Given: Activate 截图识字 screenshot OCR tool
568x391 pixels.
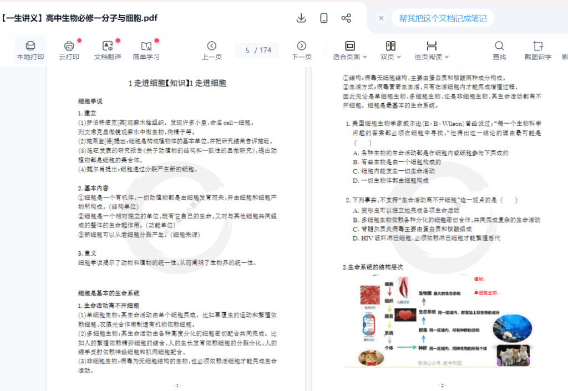Looking at the screenshot, I should click(x=538, y=50).
